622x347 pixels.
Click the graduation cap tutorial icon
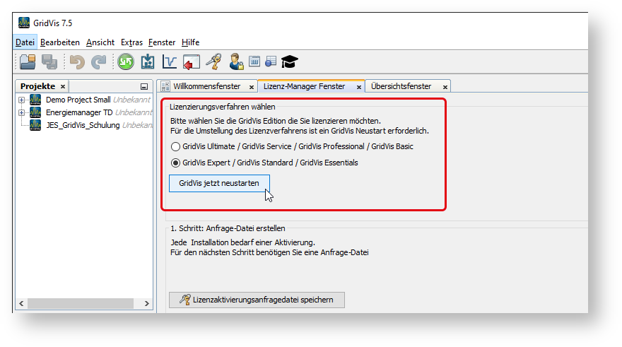(290, 62)
